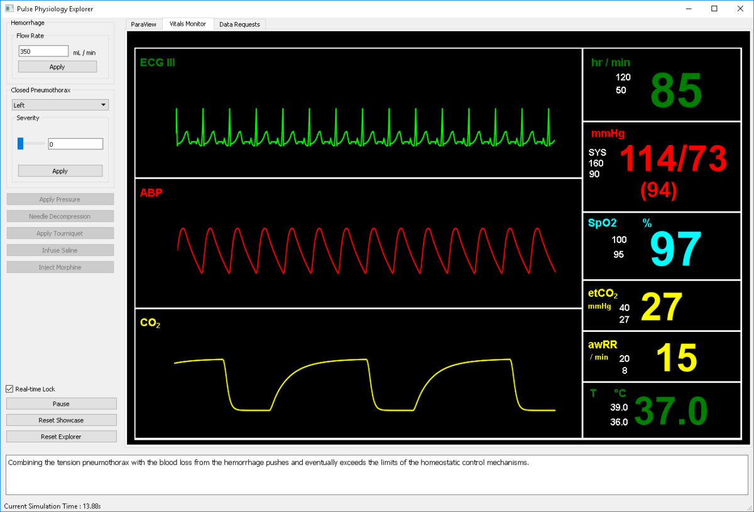Screen dimensions: 754x512
Task: Apply the hemorrhage flow rate
Action: tap(57, 67)
